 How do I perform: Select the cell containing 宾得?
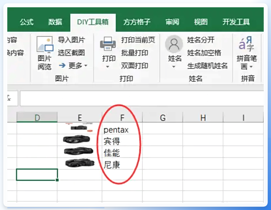pyautogui.click(x=122, y=140)
